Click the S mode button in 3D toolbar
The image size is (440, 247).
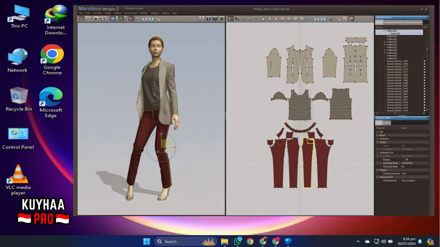[x=82, y=19]
